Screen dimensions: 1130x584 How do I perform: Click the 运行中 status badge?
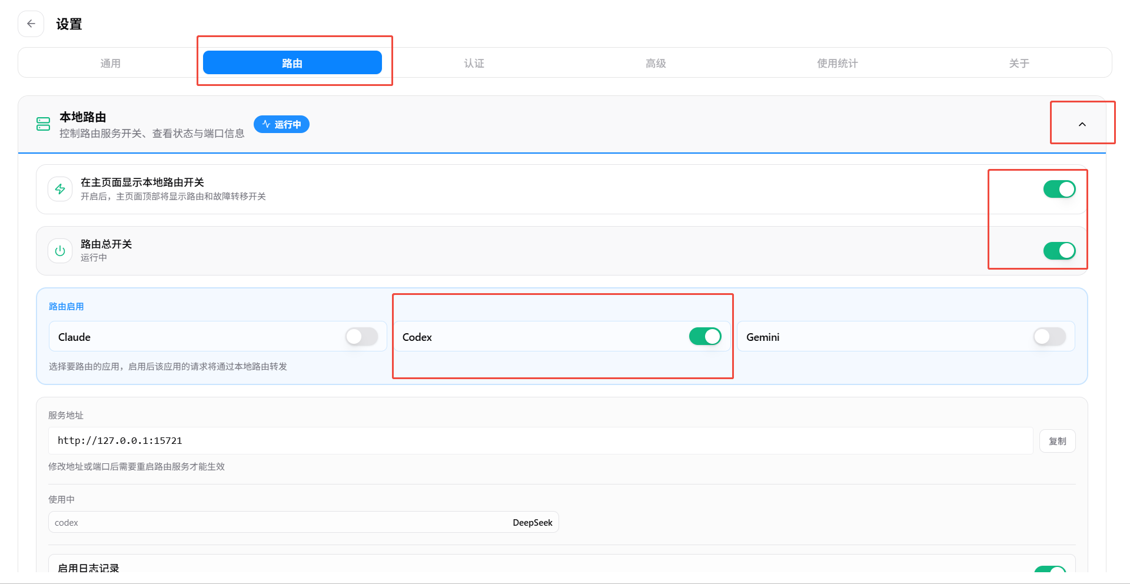click(x=281, y=124)
